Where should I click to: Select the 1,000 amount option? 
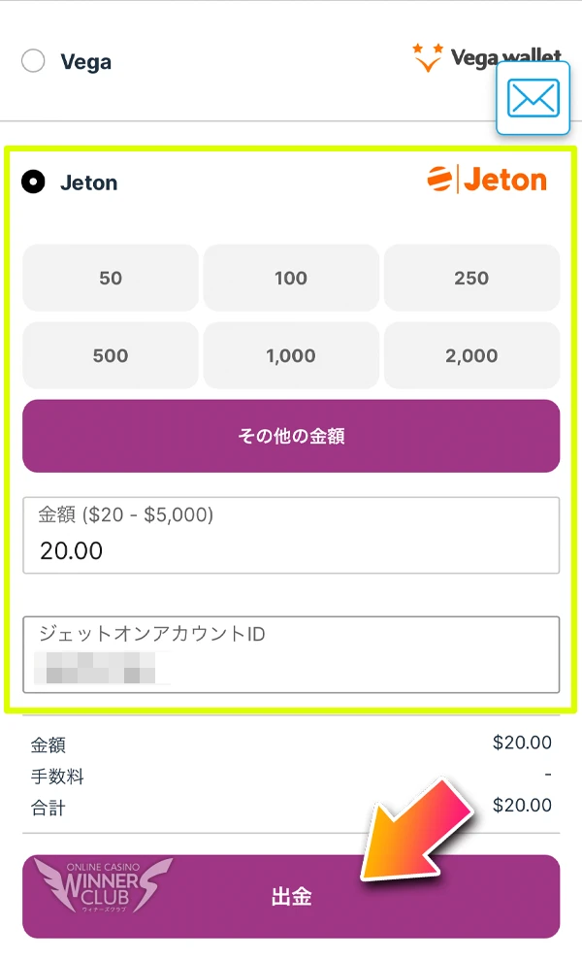(x=291, y=355)
